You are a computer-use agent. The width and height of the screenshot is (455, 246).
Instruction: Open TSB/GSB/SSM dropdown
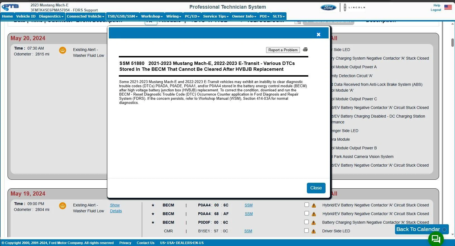pyautogui.click(x=123, y=16)
